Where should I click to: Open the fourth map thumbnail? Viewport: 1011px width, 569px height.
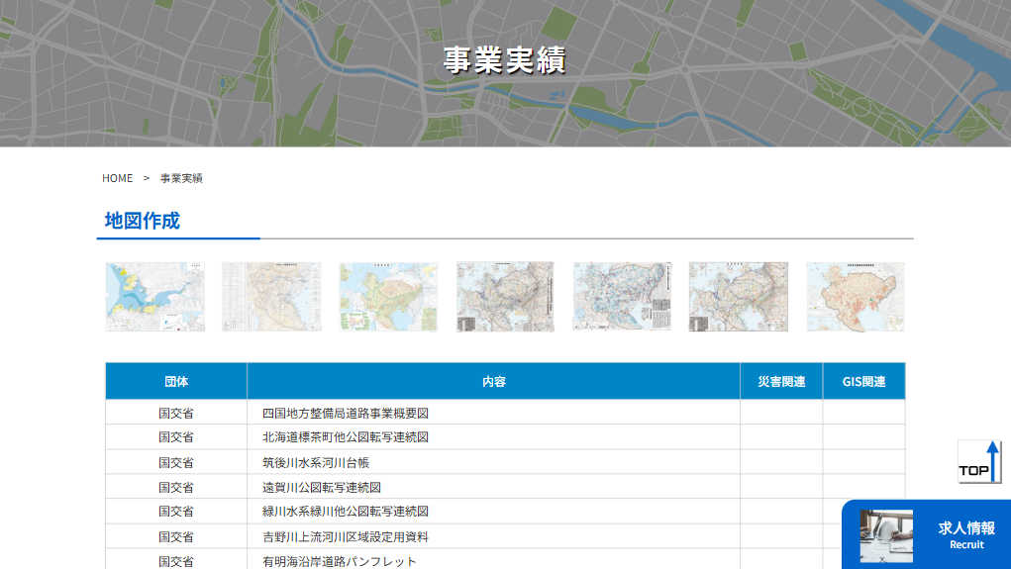click(505, 297)
